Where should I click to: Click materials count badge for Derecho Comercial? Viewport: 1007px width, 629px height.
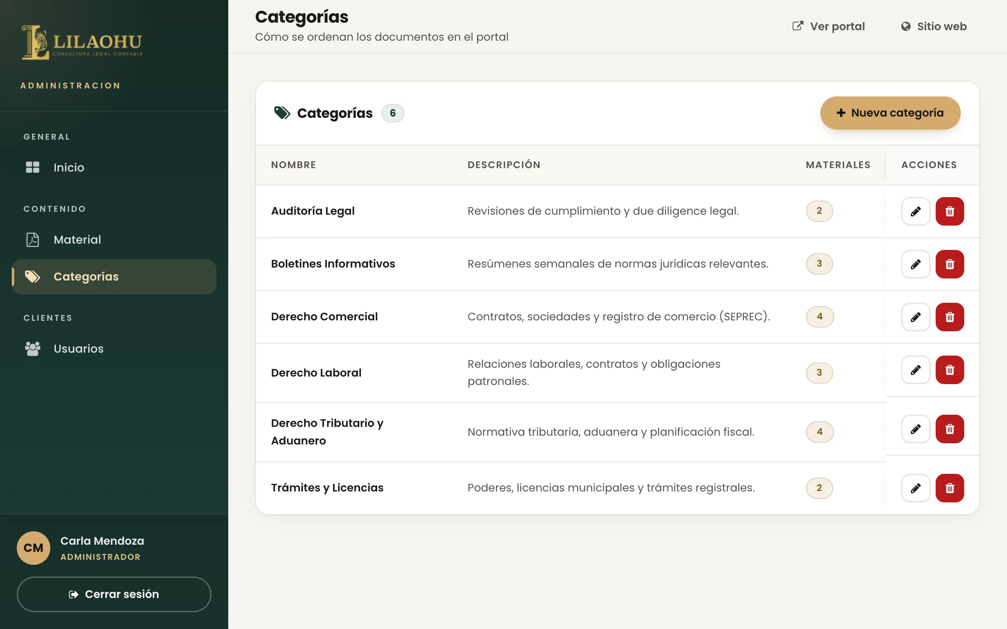[819, 317]
